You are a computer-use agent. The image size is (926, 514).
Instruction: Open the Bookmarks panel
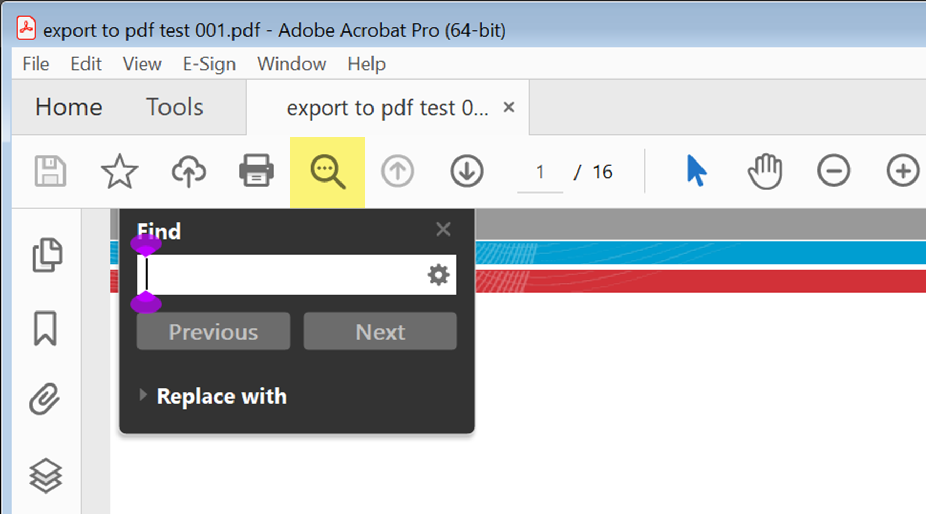pos(46,328)
